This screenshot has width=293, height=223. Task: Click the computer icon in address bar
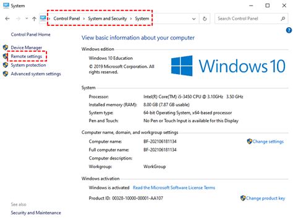pos(43,19)
